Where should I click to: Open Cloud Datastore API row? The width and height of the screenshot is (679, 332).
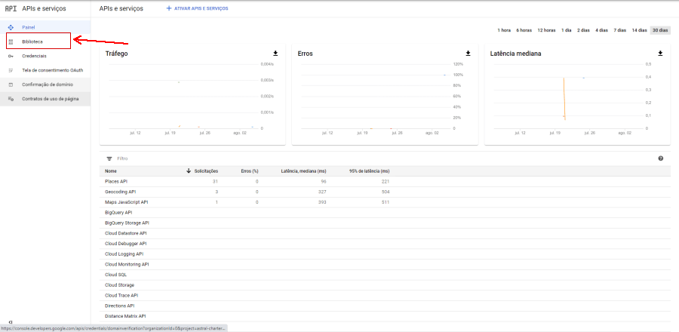(385, 233)
